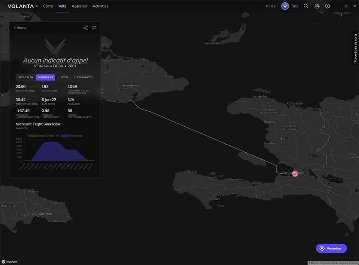The image size is (359, 265).
Task: Open the Notes tab
Action: click(x=65, y=77)
